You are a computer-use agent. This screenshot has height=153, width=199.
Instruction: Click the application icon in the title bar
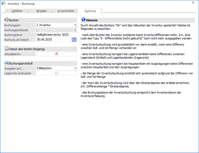point(4,3)
